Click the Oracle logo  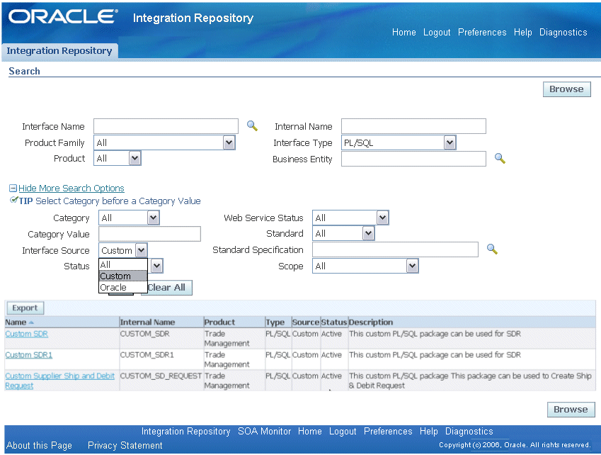point(63,16)
